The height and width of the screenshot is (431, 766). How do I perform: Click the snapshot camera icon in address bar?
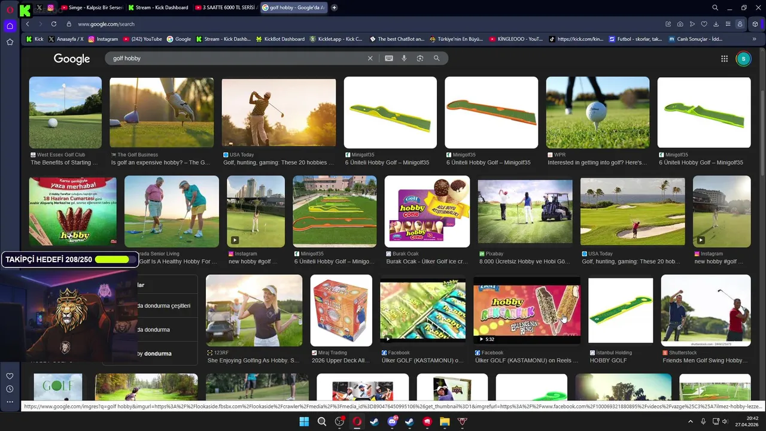click(x=680, y=24)
